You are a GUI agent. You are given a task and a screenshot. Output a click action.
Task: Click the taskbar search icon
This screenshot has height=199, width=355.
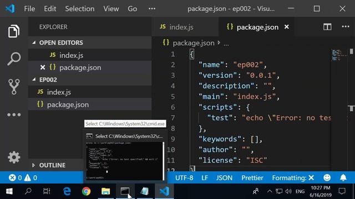click(28, 191)
